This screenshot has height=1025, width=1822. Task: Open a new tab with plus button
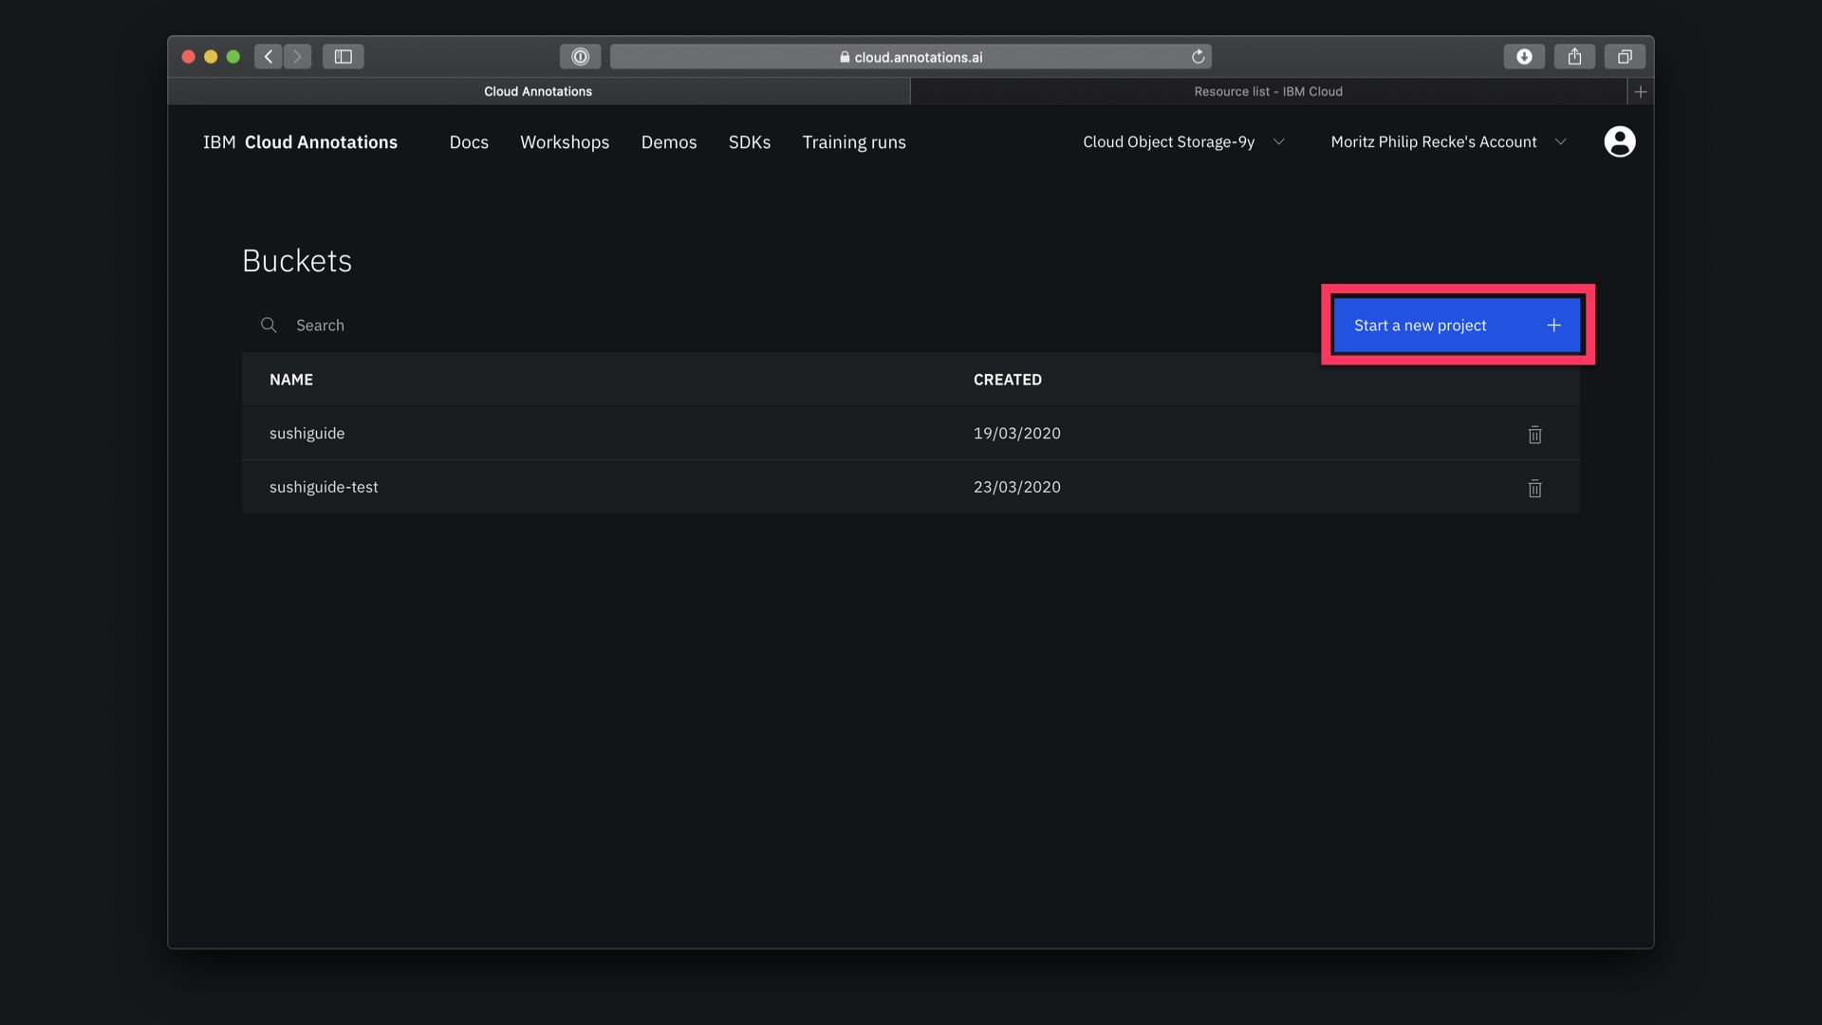click(1640, 92)
